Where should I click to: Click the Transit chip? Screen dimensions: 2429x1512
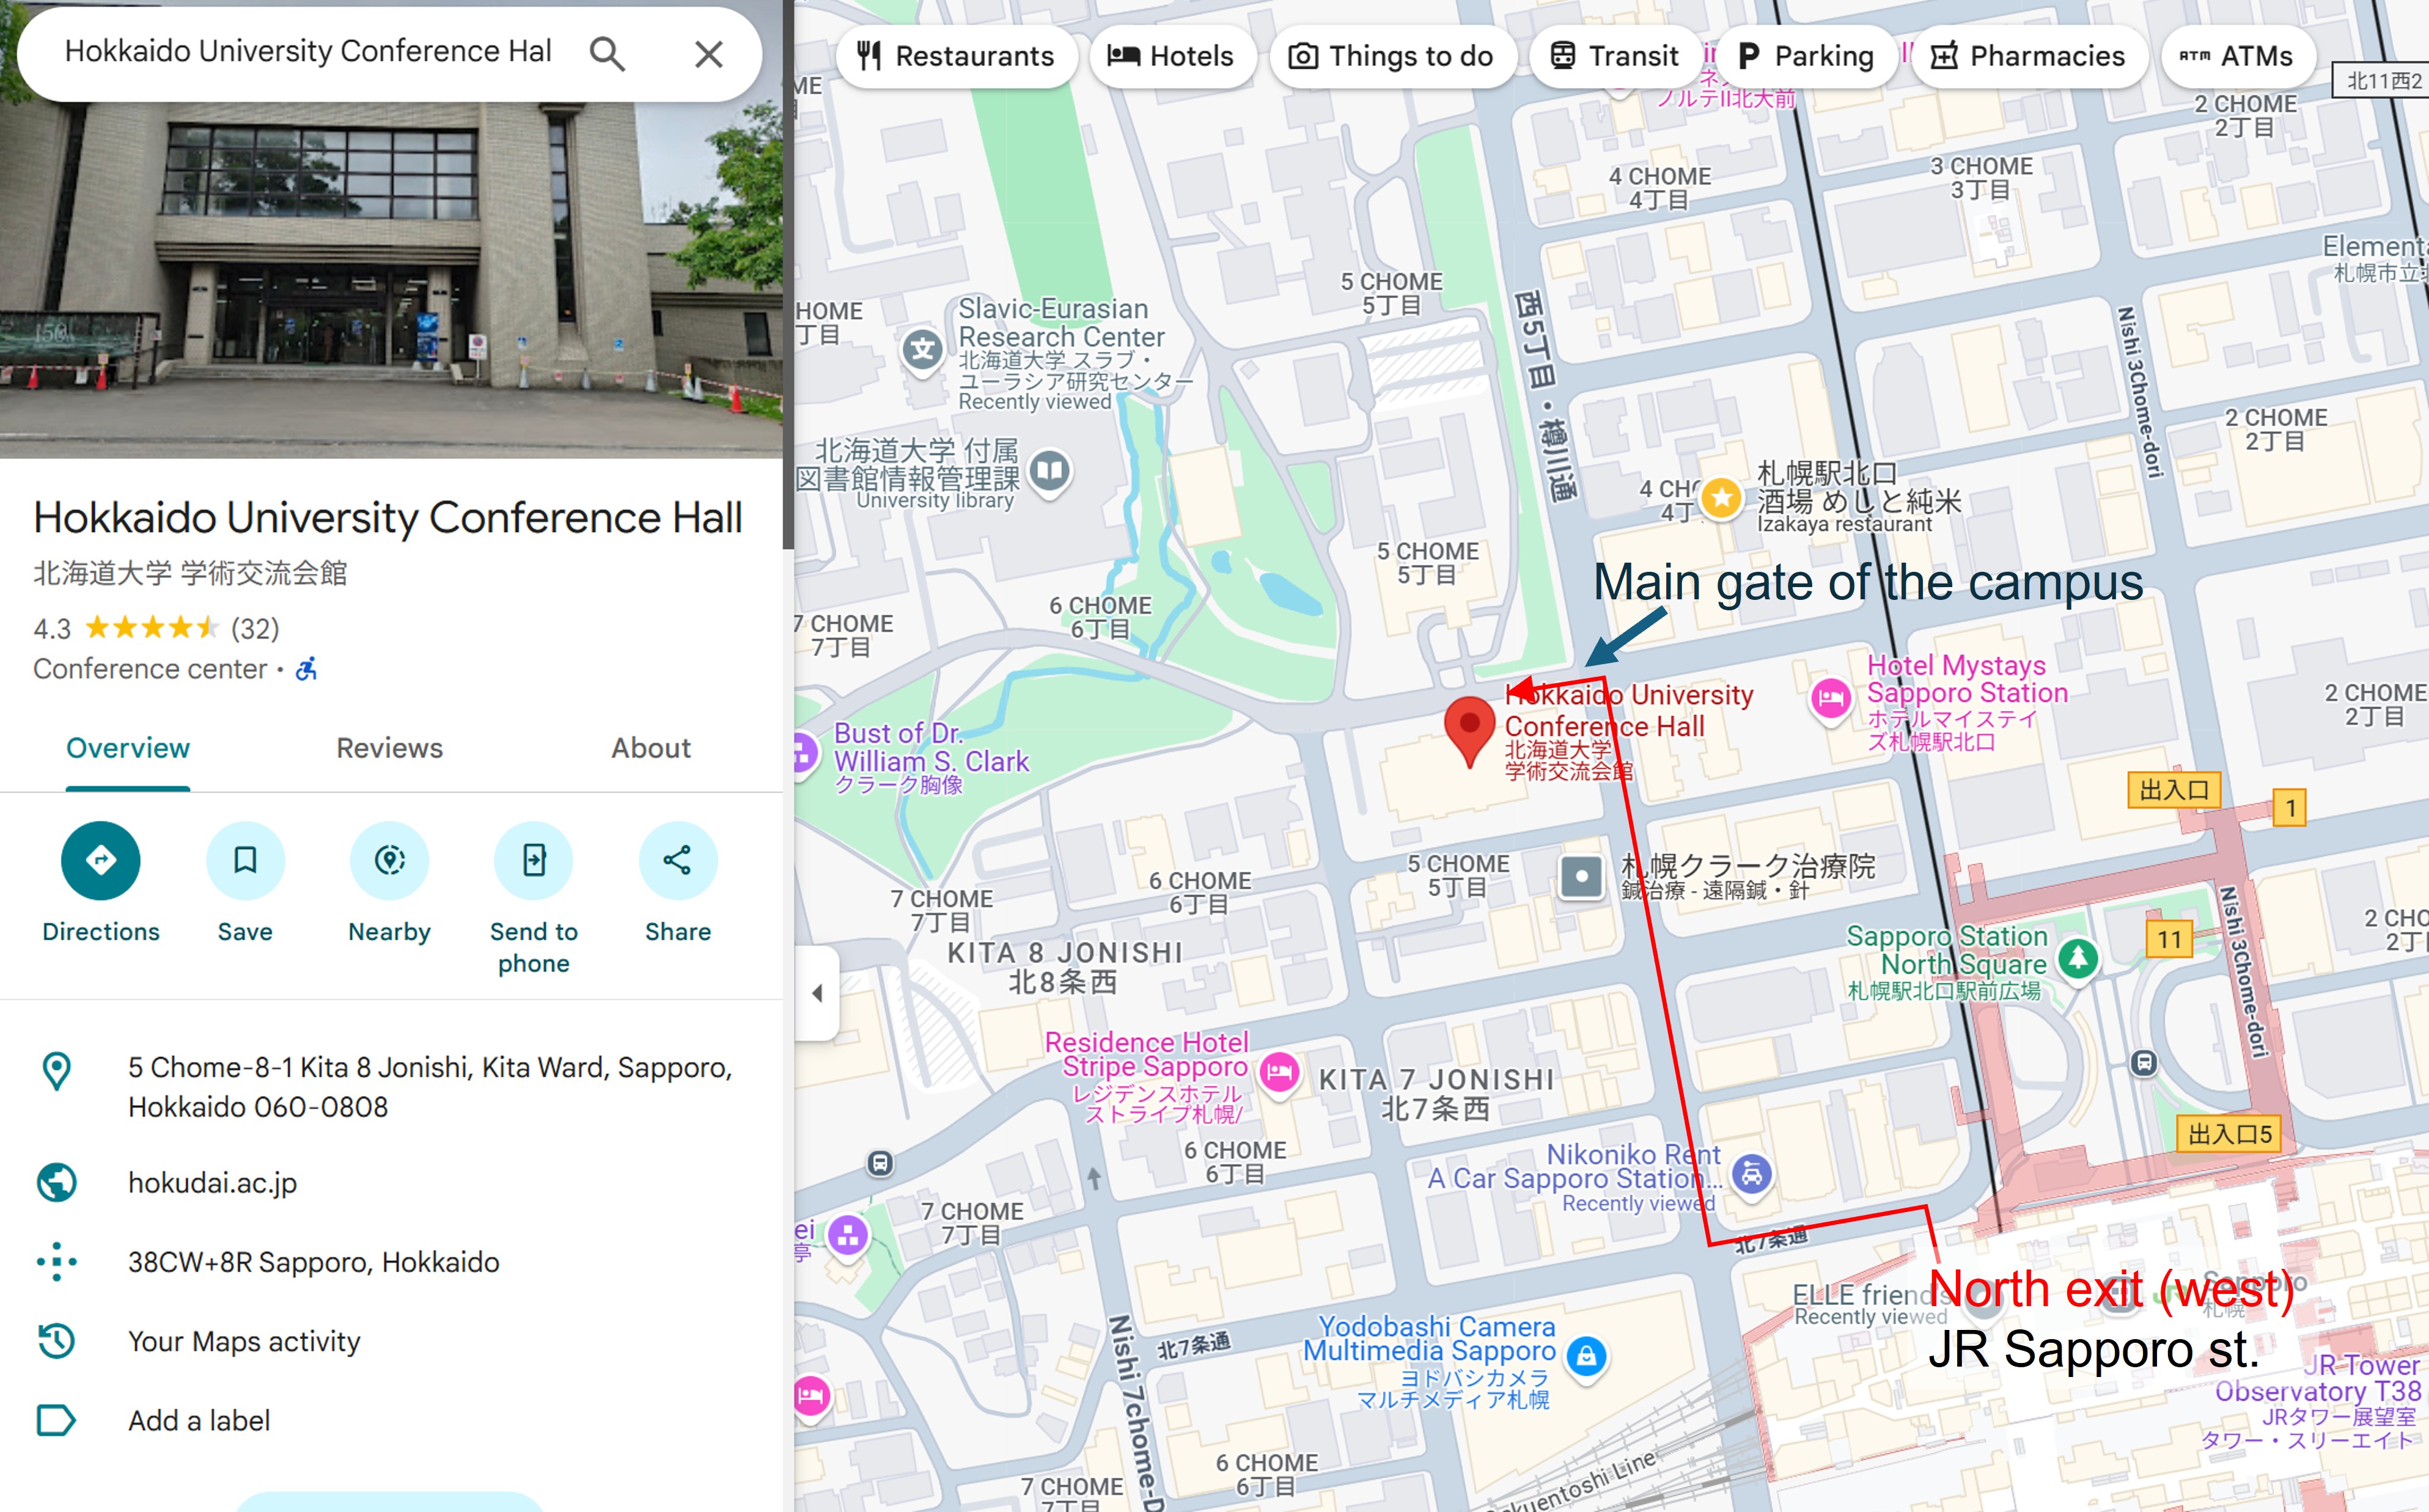pos(1615,56)
